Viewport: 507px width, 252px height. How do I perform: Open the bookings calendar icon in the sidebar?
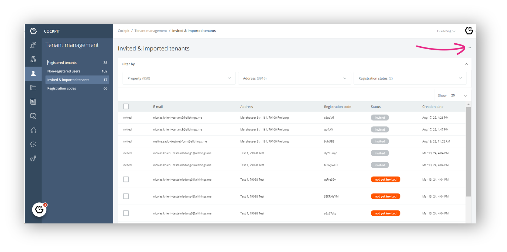click(x=33, y=116)
